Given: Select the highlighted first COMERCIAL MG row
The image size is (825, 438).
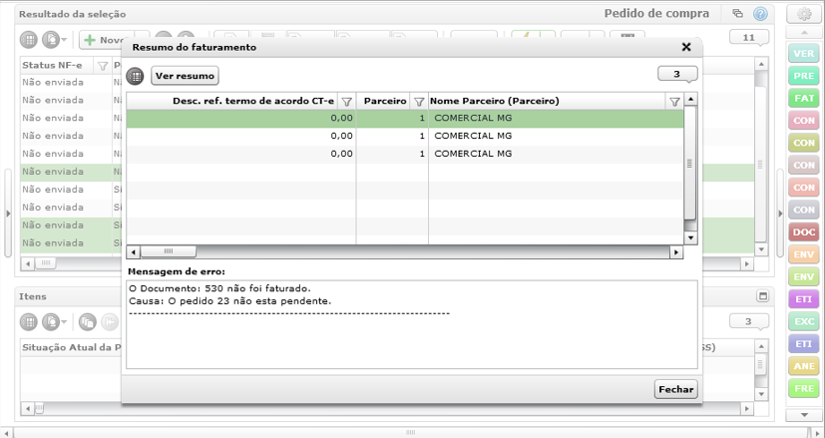Looking at the screenshot, I should pos(405,119).
